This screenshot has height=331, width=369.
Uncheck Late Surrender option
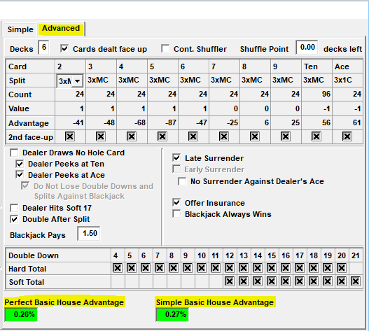point(176,157)
